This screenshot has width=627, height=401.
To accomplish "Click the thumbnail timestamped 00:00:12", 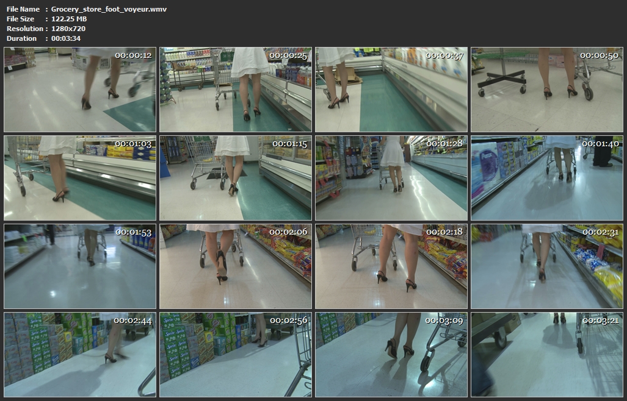I will [80, 90].
